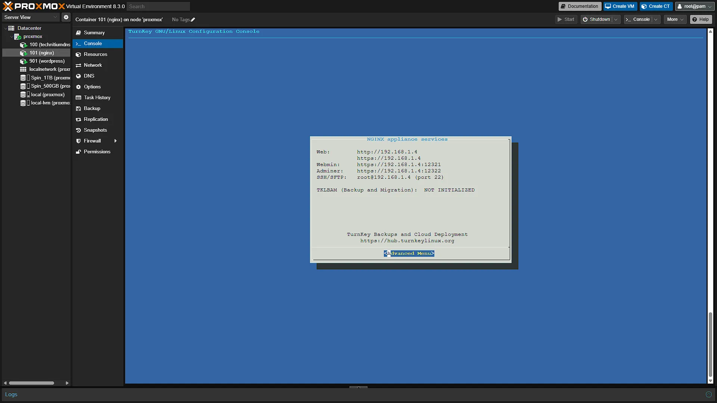Open the Shutdown options dropdown arrow
Viewport: 717px width, 403px height.
[x=616, y=19]
